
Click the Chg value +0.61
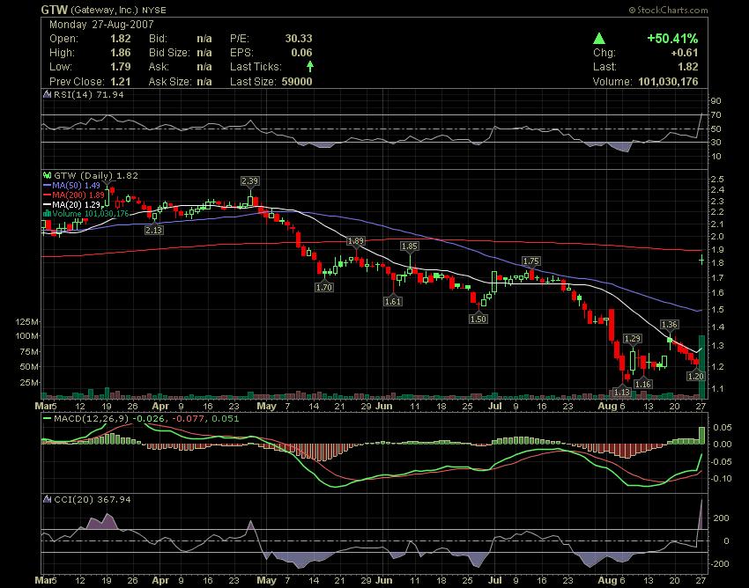(x=685, y=53)
